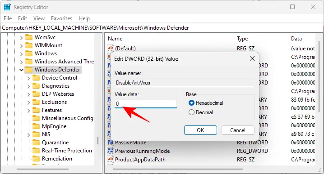This screenshot has width=324, height=174.
Task: Click the Device Control folder icon
Action: click(36, 78)
